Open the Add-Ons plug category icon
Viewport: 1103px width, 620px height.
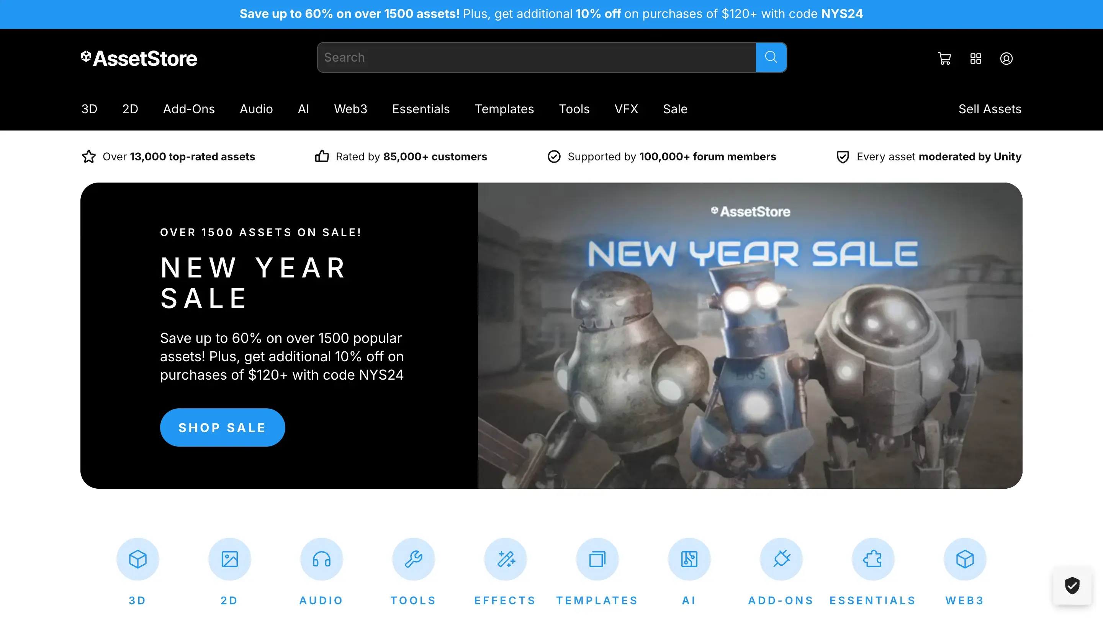[x=781, y=559]
